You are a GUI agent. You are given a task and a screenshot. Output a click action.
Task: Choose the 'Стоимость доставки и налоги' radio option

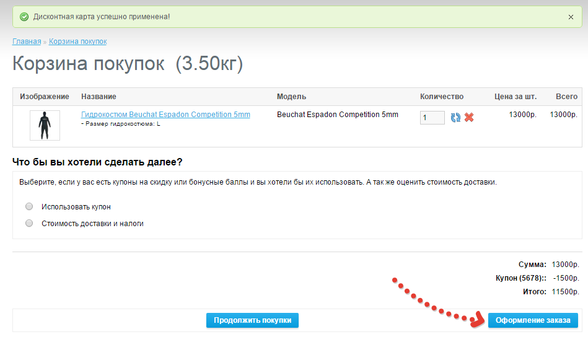point(29,223)
